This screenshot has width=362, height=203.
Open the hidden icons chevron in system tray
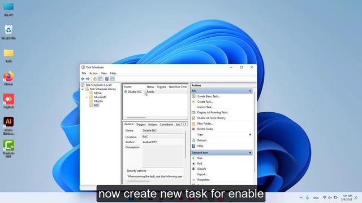coord(301,197)
